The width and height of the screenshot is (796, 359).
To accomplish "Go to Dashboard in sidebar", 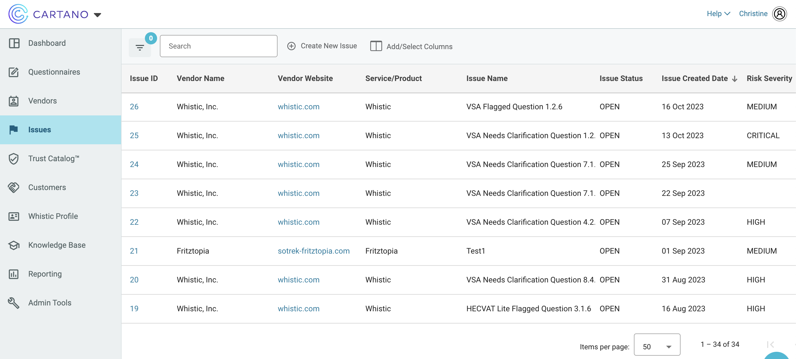I will click(x=47, y=43).
